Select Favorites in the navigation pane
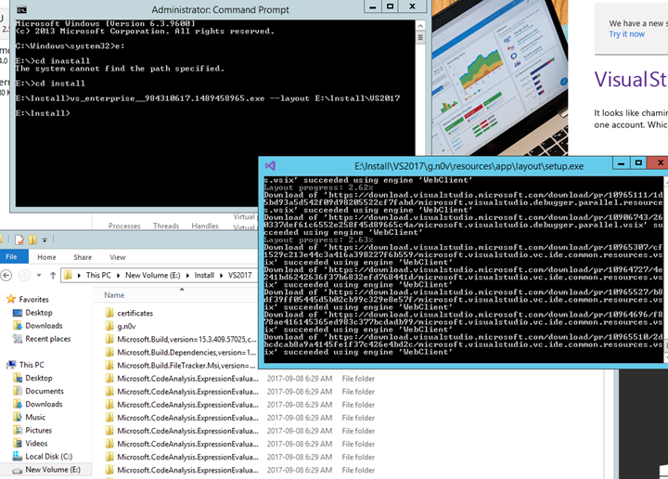Screen dimensions: 668x479 tap(33, 299)
